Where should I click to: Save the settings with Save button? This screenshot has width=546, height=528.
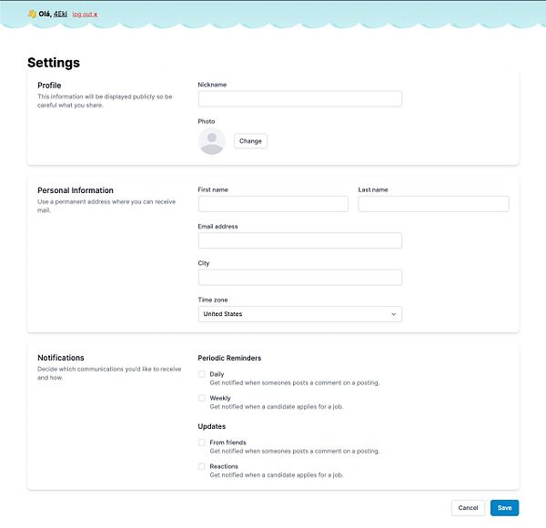(x=504, y=508)
